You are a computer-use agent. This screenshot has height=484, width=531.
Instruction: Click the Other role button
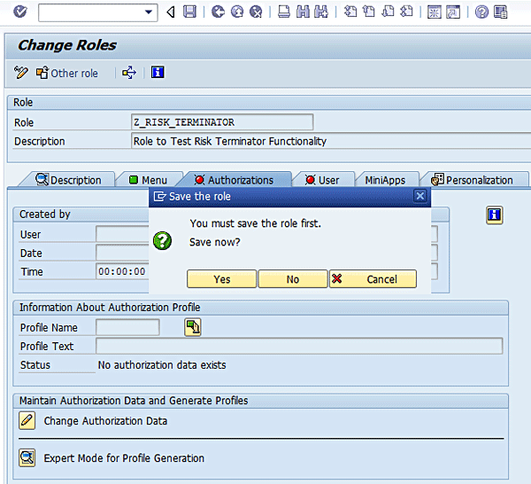coord(67,73)
